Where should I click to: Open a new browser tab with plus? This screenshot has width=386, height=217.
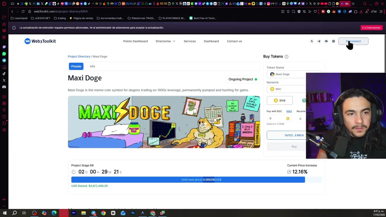click(x=353, y=4)
